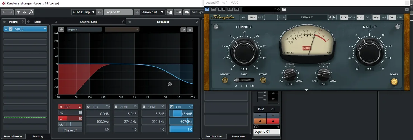Click the Phase 0° button
413x140 pixels.
point(70,130)
